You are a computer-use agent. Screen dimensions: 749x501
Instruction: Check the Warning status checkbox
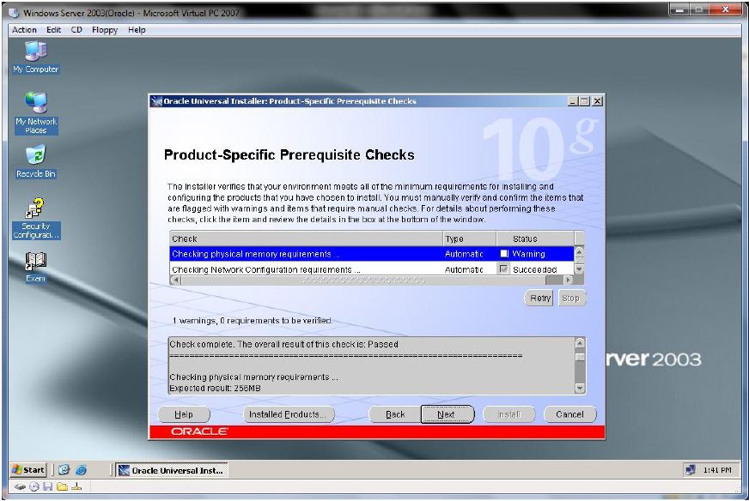(504, 253)
